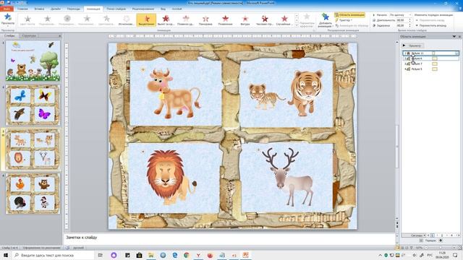Close the slide thumbnails pane
The width and height of the screenshot is (463, 260).
59,35
